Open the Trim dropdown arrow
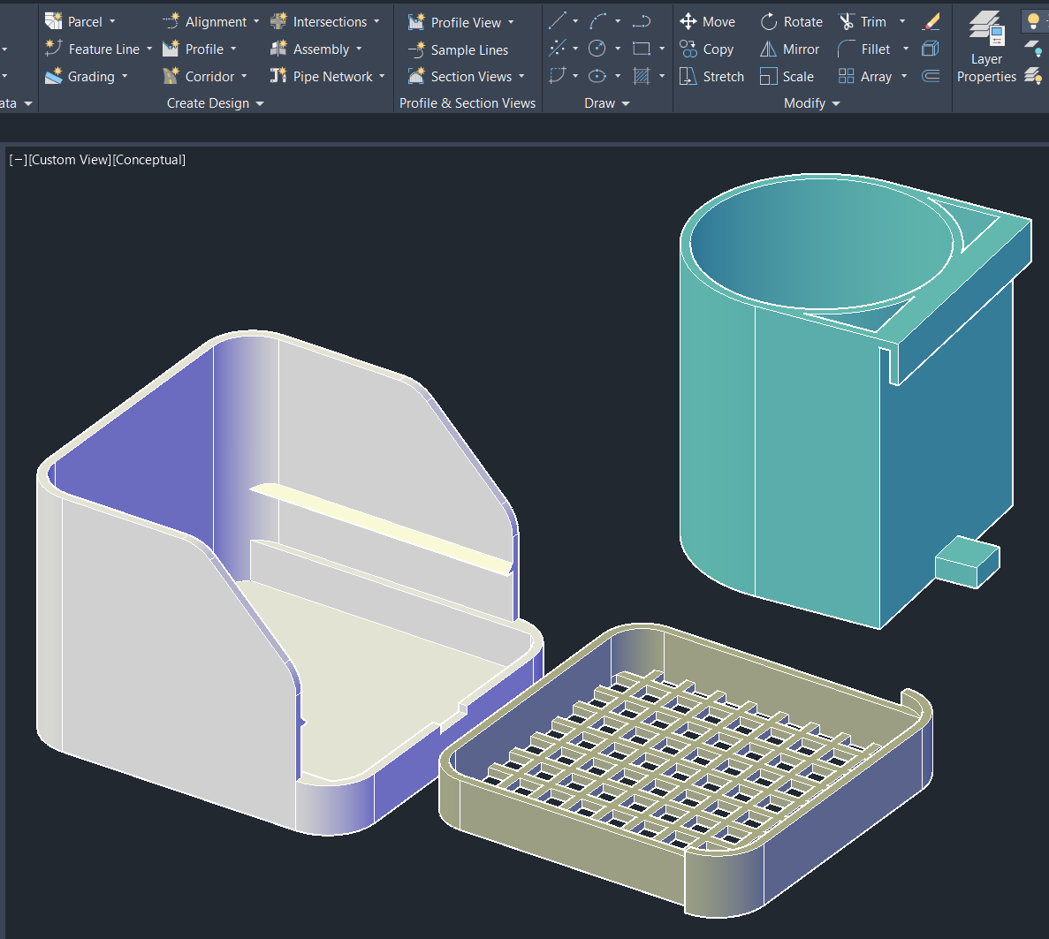Viewport: 1049px width, 939px height. [902, 22]
